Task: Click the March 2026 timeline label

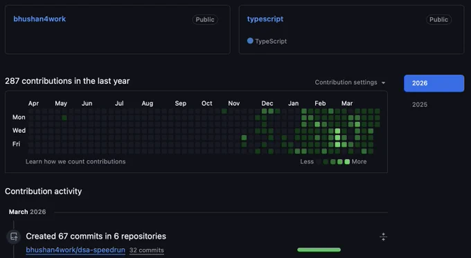Action: [x=27, y=212]
